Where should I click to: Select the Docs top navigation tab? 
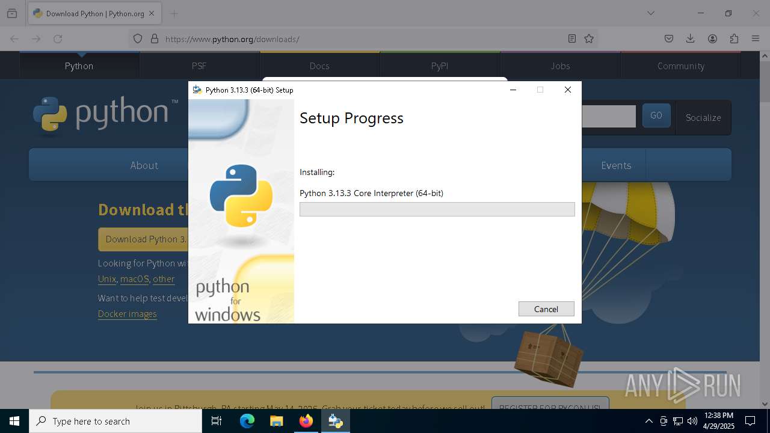319,66
